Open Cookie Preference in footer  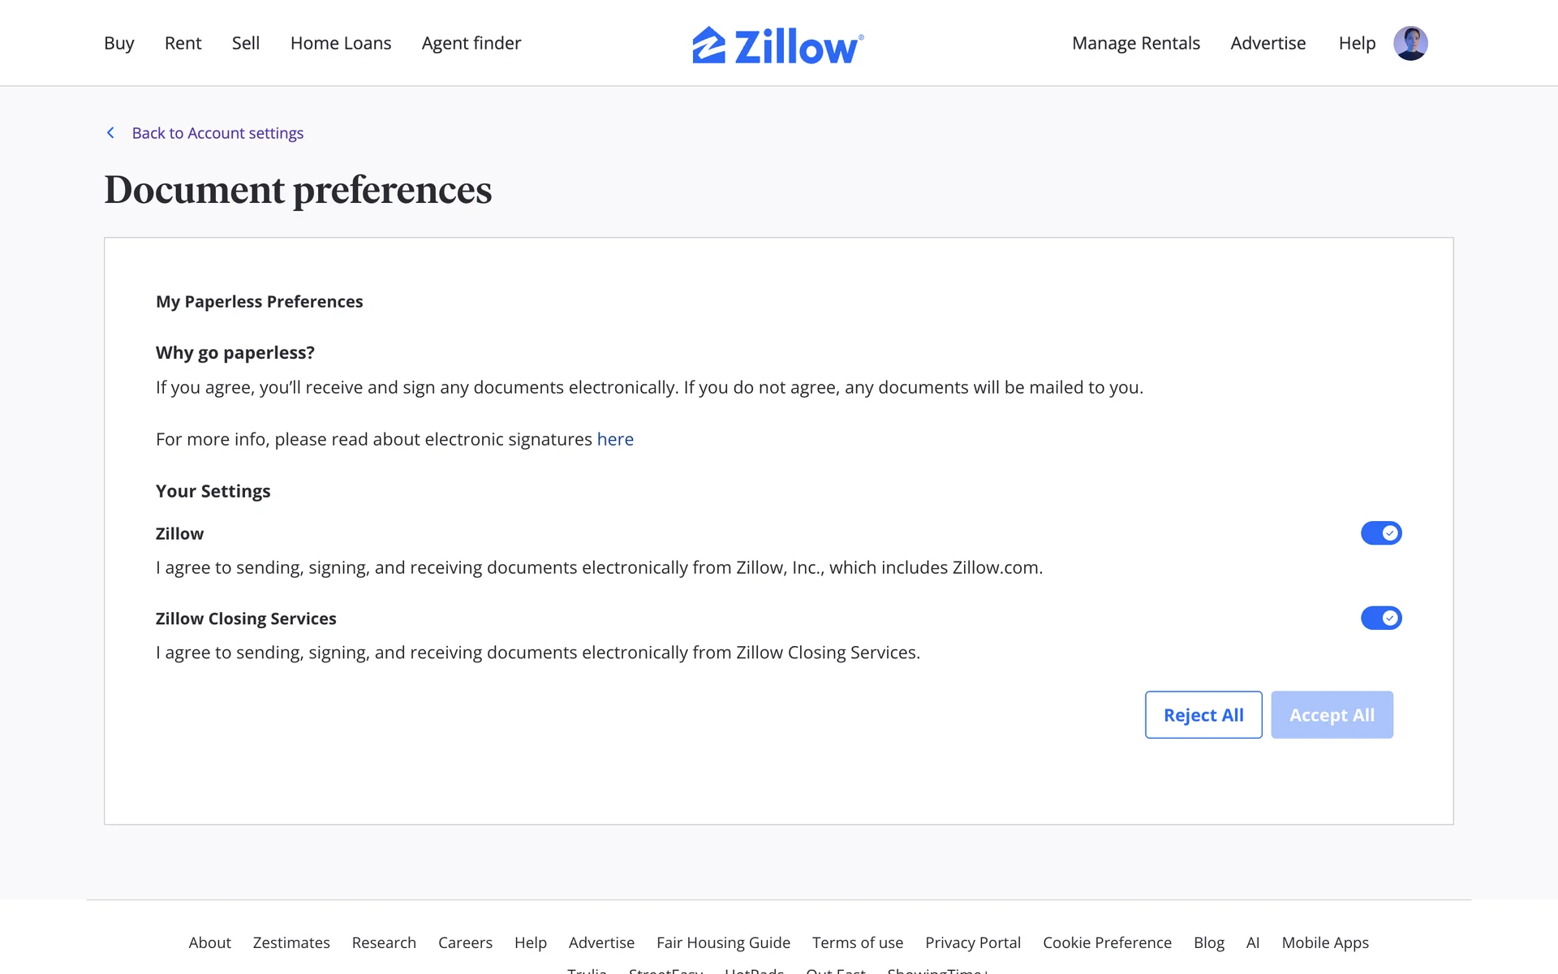(1107, 942)
